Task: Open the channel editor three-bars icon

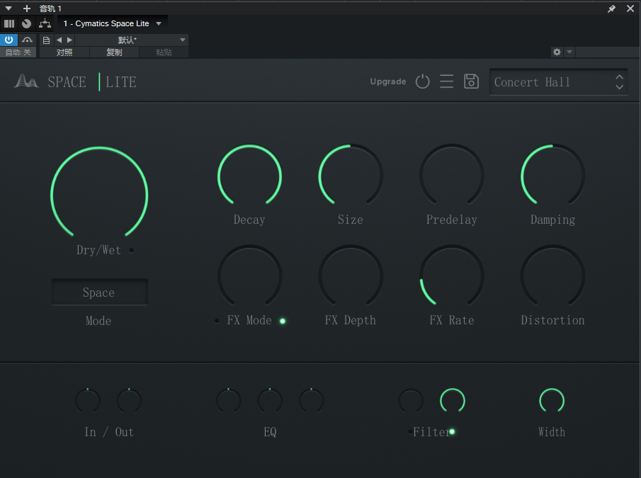Action: tap(9, 23)
